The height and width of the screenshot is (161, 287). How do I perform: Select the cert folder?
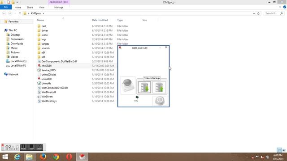(x=43, y=26)
